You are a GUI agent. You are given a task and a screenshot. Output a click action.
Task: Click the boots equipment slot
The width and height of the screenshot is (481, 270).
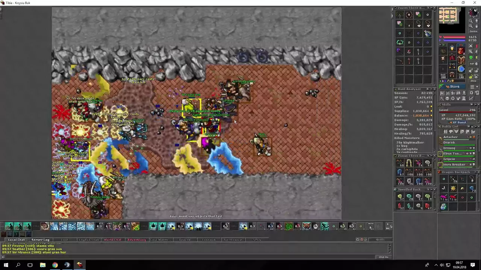(452, 74)
